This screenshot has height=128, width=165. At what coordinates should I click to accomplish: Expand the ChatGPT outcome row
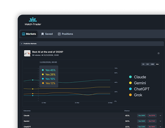coord(161,127)
